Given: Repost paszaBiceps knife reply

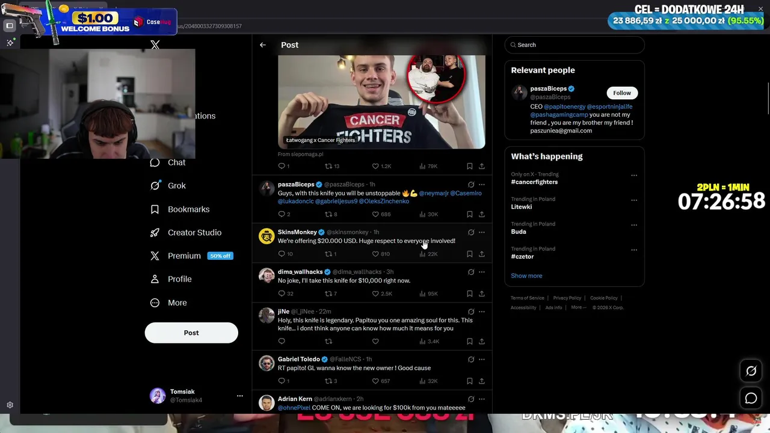Looking at the screenshot, I should coord(328,214).
